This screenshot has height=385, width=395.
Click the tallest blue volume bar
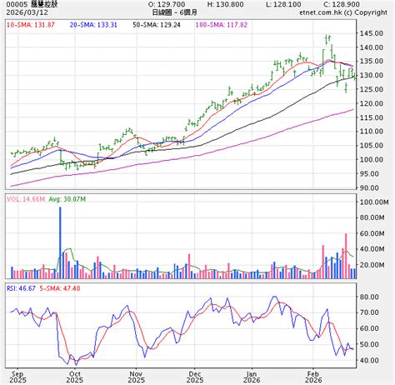(x=60, y=242)
